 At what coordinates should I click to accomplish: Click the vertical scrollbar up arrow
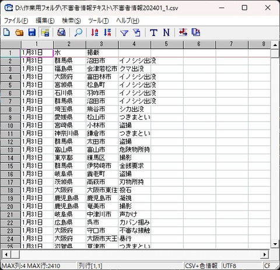pos(275,45)
